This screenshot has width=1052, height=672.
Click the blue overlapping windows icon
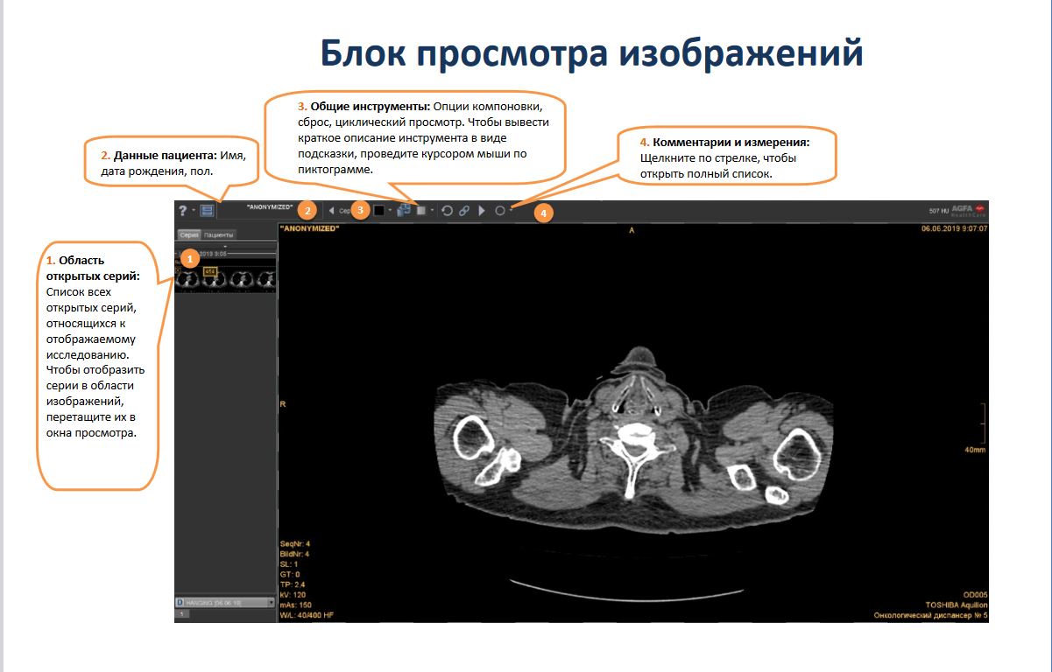pos(404,211)
